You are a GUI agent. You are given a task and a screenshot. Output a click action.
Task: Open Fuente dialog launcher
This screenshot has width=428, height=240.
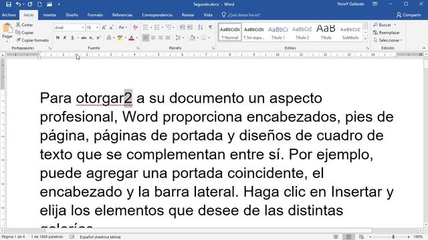pos(138,48)
